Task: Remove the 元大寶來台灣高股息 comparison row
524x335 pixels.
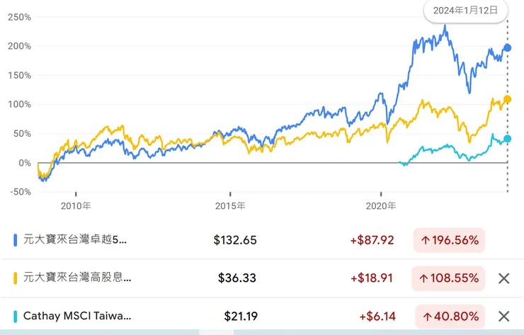Action: [x=504, y=278]
